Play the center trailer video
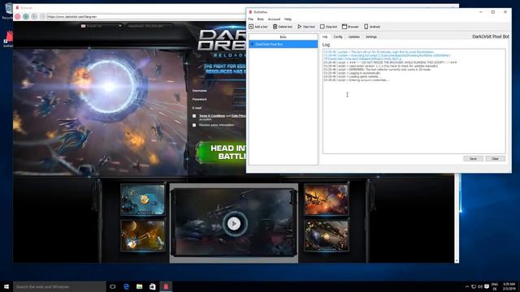 [234, 224]
